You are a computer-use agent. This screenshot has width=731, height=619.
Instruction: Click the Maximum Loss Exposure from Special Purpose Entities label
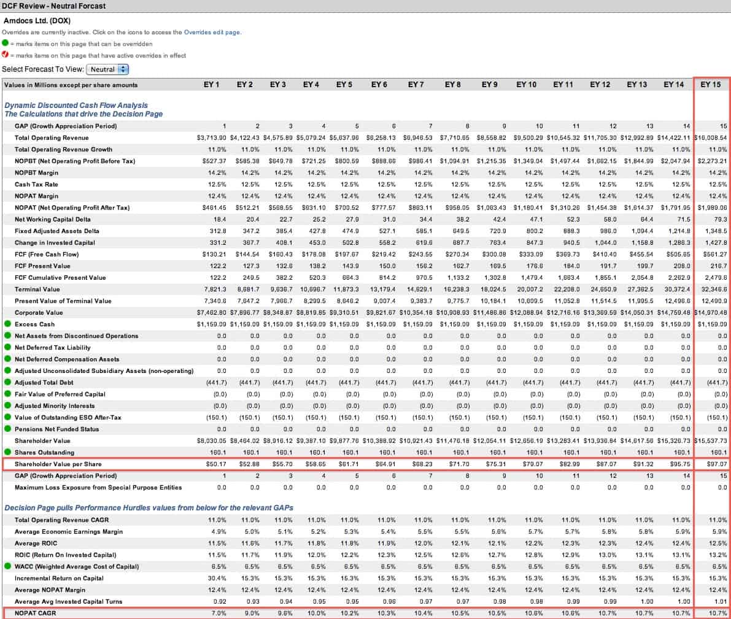click(x=98, y=487)
